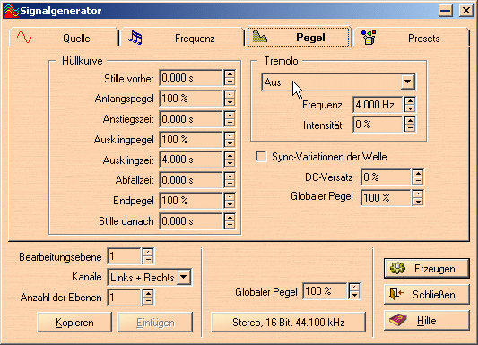
Task: Increase Ausklingzeit with up arrow
Action: (230, 156)
